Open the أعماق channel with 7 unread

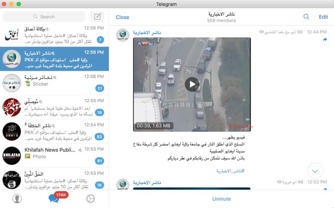(x=55, y=35)
